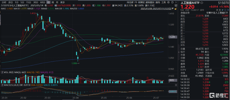Click the 515070.SH[人工智能AIETF] chart title

[x=15, y=5]
